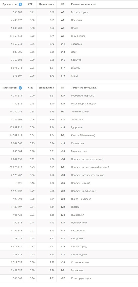This screenshot has width=138, height=287.
Task: Click ID b9 in Женские сайты row
Action: [63, 112]
